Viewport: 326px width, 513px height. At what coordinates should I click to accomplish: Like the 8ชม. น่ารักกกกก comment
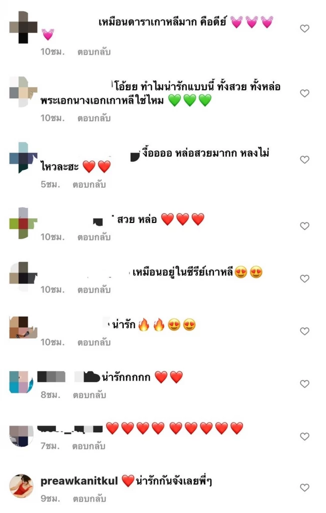pos(304,384)
